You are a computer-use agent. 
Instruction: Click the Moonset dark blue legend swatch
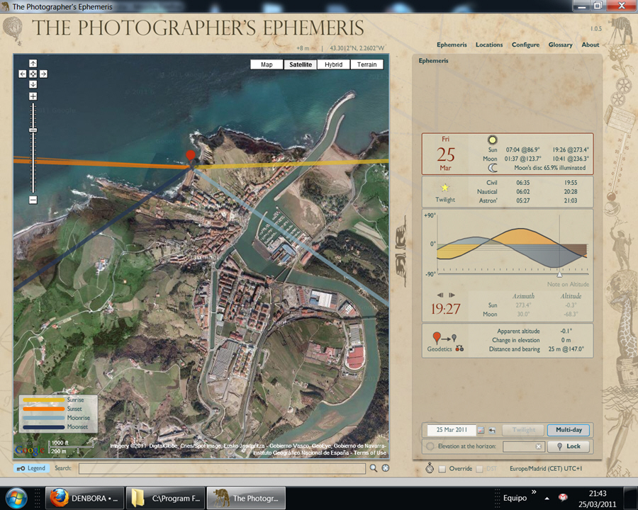pyautogui.click(x=43, y=427)
